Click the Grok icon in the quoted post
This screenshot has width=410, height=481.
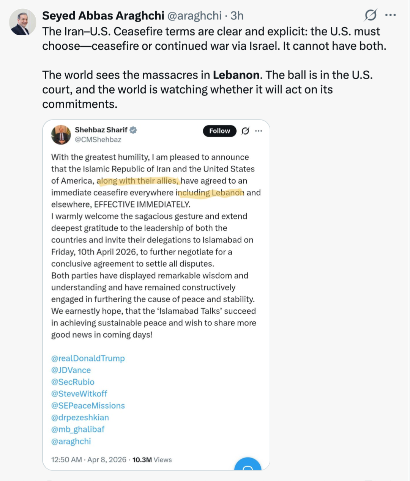[x=246, y=131]
